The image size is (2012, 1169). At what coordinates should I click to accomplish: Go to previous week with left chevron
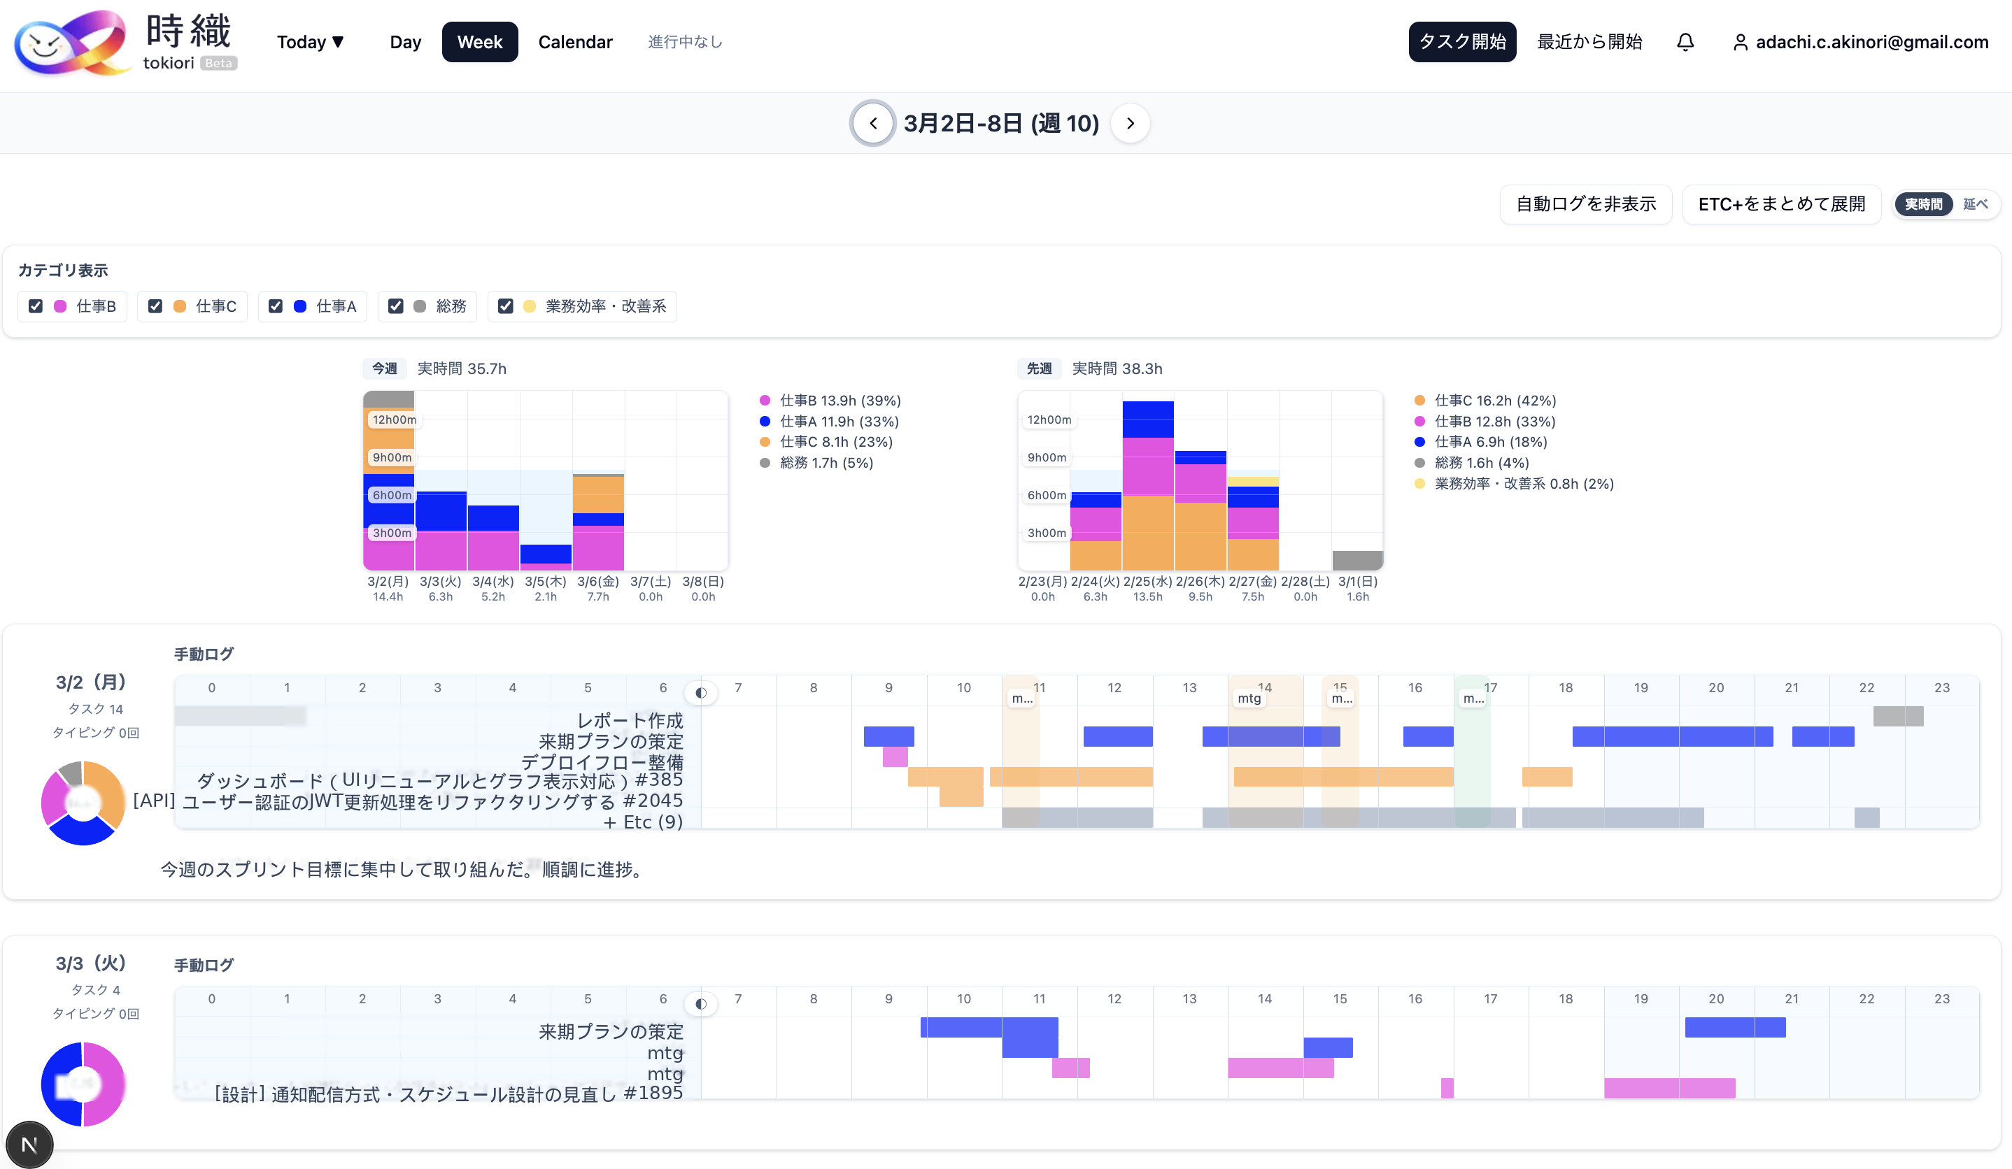pos(872,123)
